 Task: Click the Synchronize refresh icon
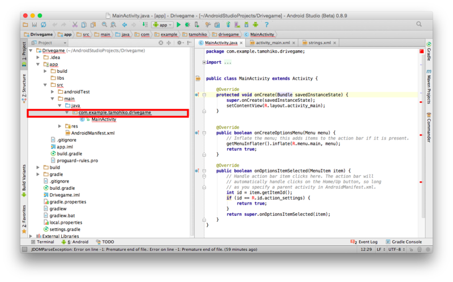44,25
